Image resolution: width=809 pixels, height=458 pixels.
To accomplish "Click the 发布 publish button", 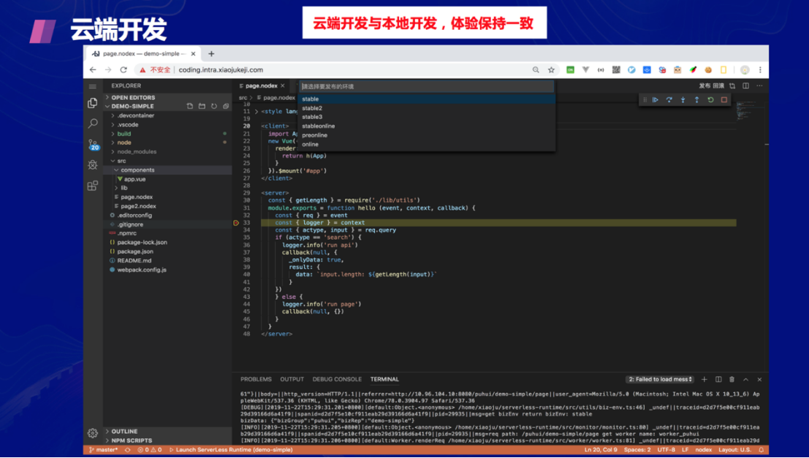I will click(x=704, y=86).
